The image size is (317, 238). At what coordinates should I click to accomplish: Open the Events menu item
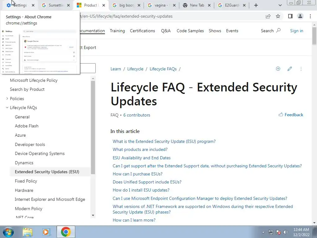(232, 31)
